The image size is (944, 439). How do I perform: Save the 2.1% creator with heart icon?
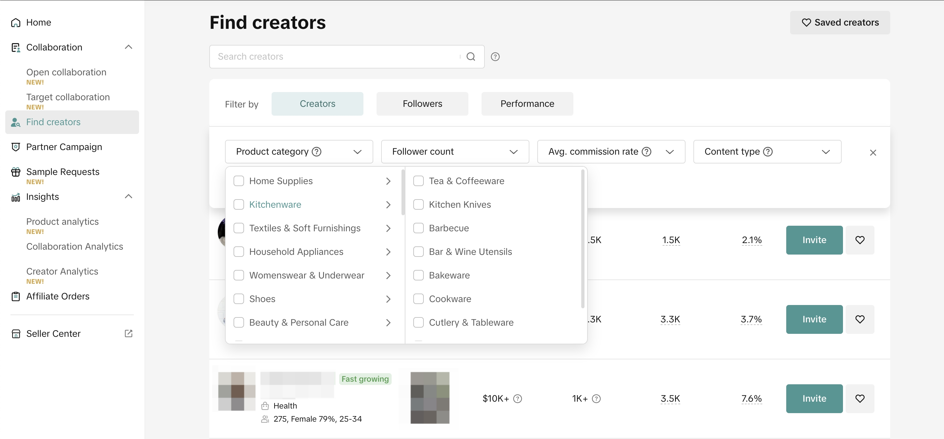pyautogui.click(x=859, y=240)
